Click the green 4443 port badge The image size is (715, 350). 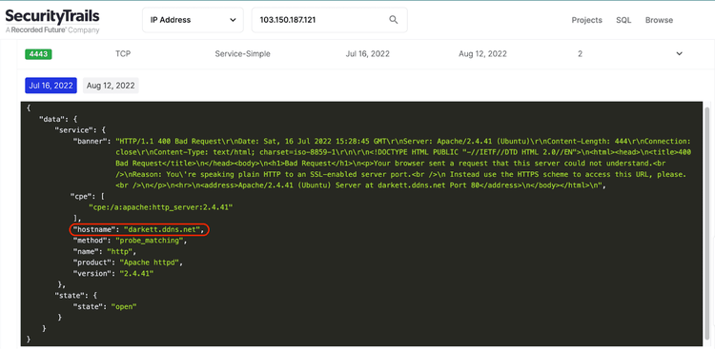pos(38,54)
